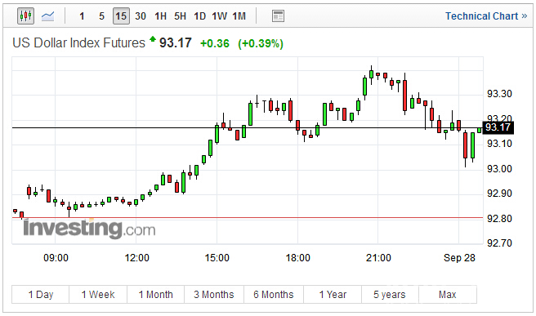This screenshot has height=316, width=536.
Task: Select the 5 minute interval
Action: point(101,16)
